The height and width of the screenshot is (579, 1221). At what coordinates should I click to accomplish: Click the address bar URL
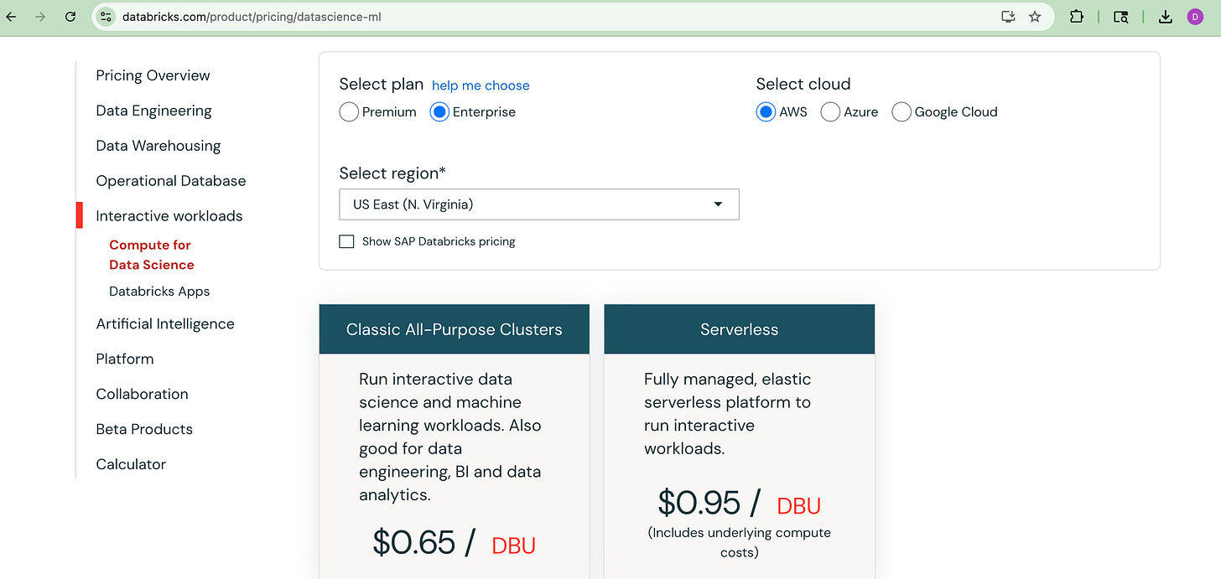pos(252,17)
